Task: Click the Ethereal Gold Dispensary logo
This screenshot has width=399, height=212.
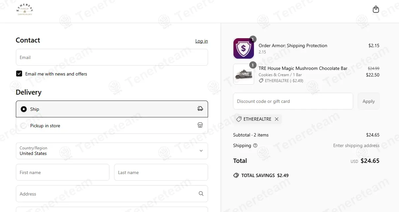Action: pos(25,10)
